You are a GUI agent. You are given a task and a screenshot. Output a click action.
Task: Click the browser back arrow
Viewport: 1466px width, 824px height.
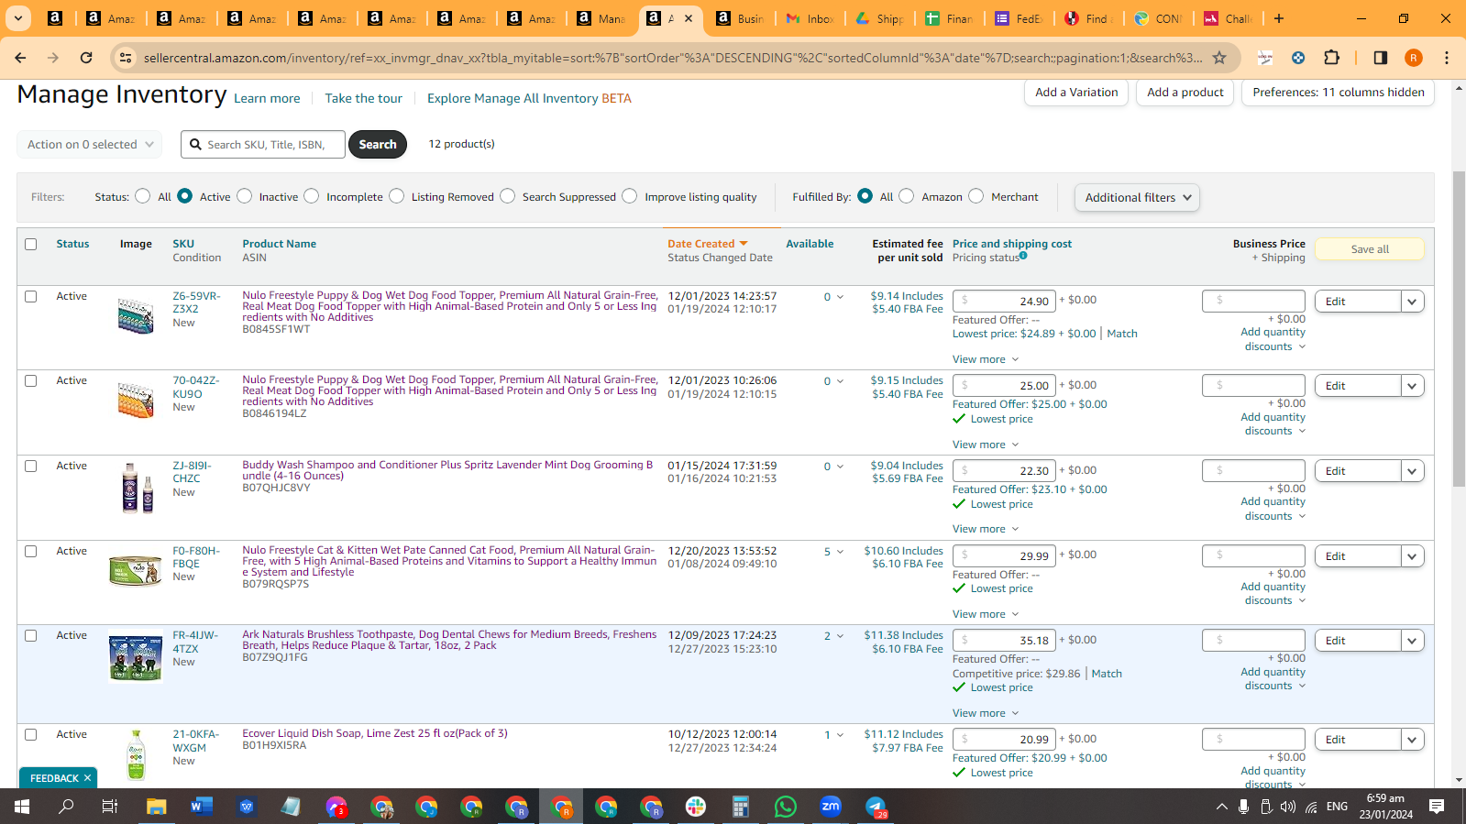[20, 58]
